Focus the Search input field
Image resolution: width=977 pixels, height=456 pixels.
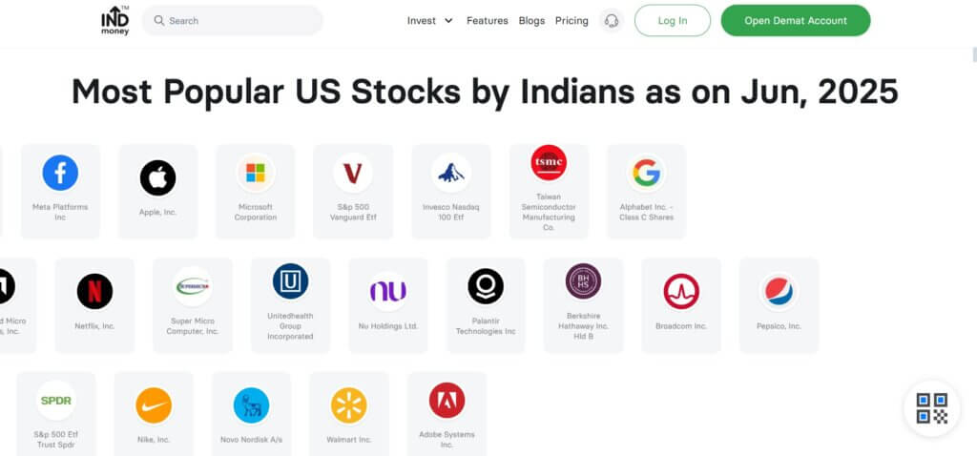(233, 21)
